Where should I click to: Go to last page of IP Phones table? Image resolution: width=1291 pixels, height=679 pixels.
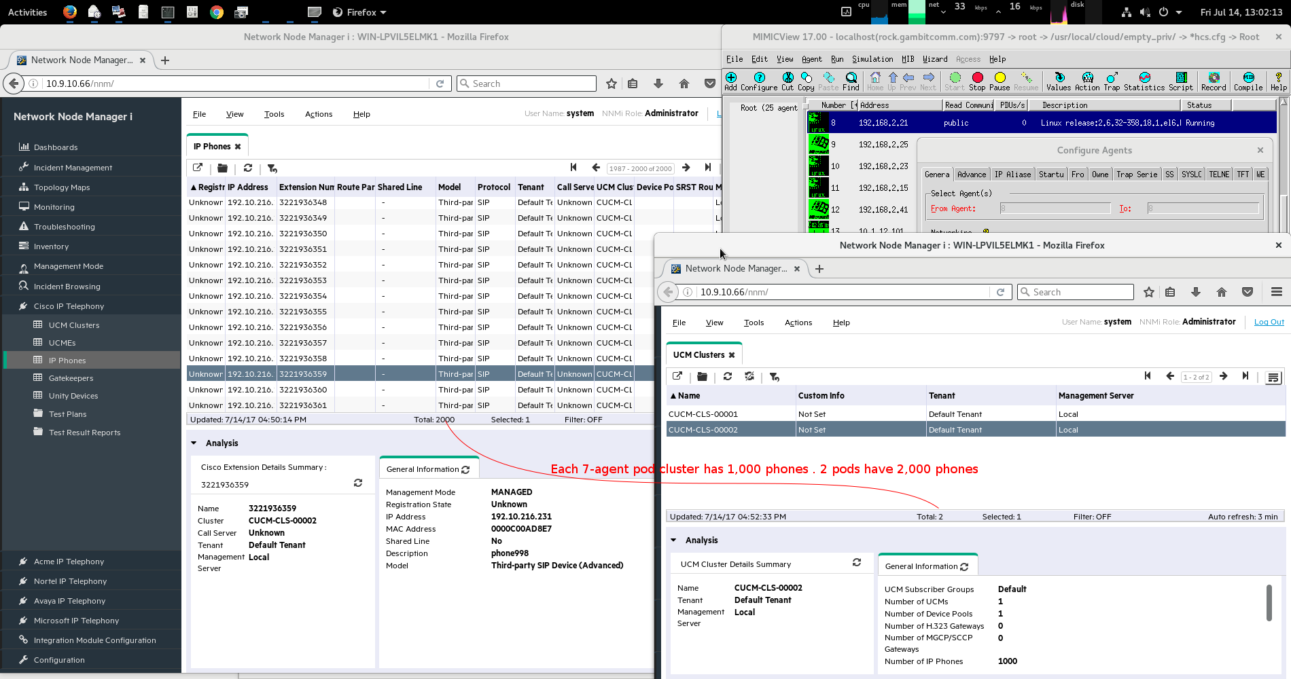pos(708,168)
